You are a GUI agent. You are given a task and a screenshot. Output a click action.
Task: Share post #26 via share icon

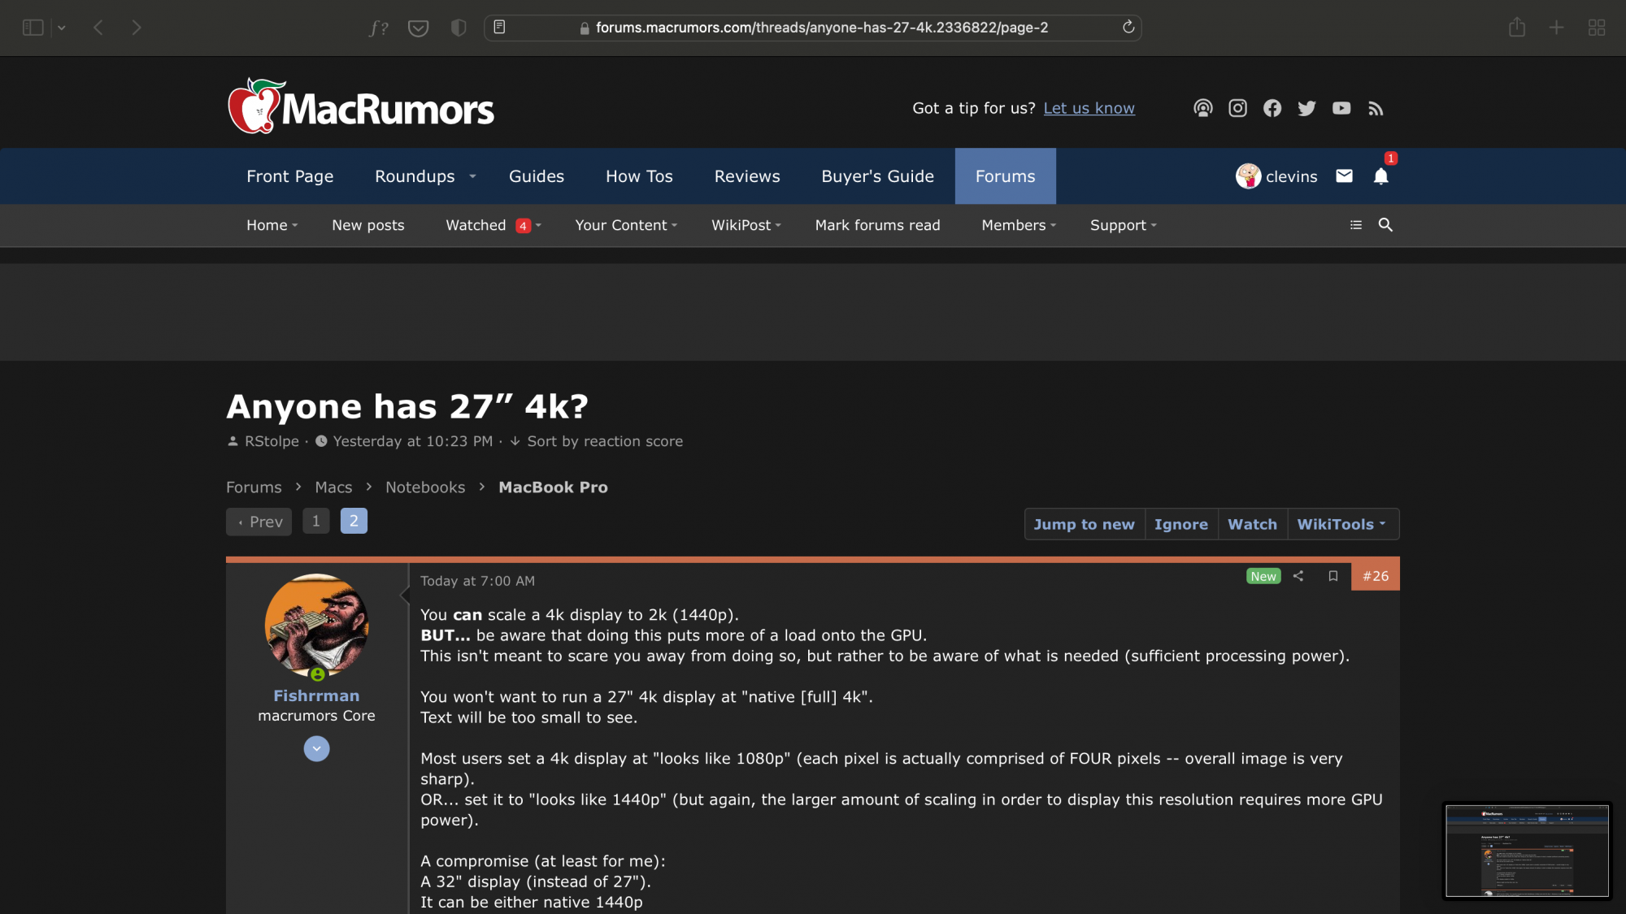(x=1298, y=576)
